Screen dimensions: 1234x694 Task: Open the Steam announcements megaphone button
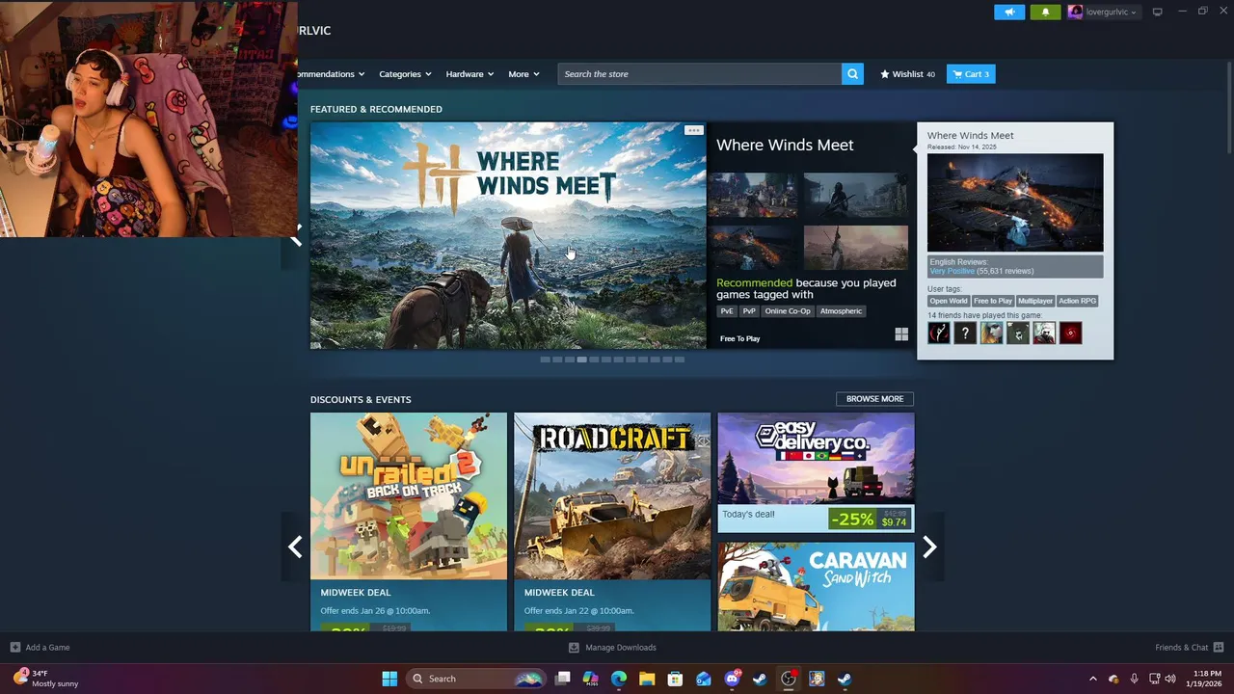click(1009, 12)
